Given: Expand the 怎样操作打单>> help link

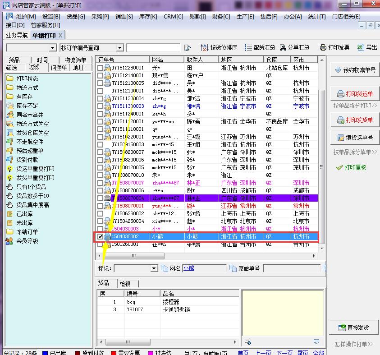Looking at the screenshot, I should click(x=353, y=344).
